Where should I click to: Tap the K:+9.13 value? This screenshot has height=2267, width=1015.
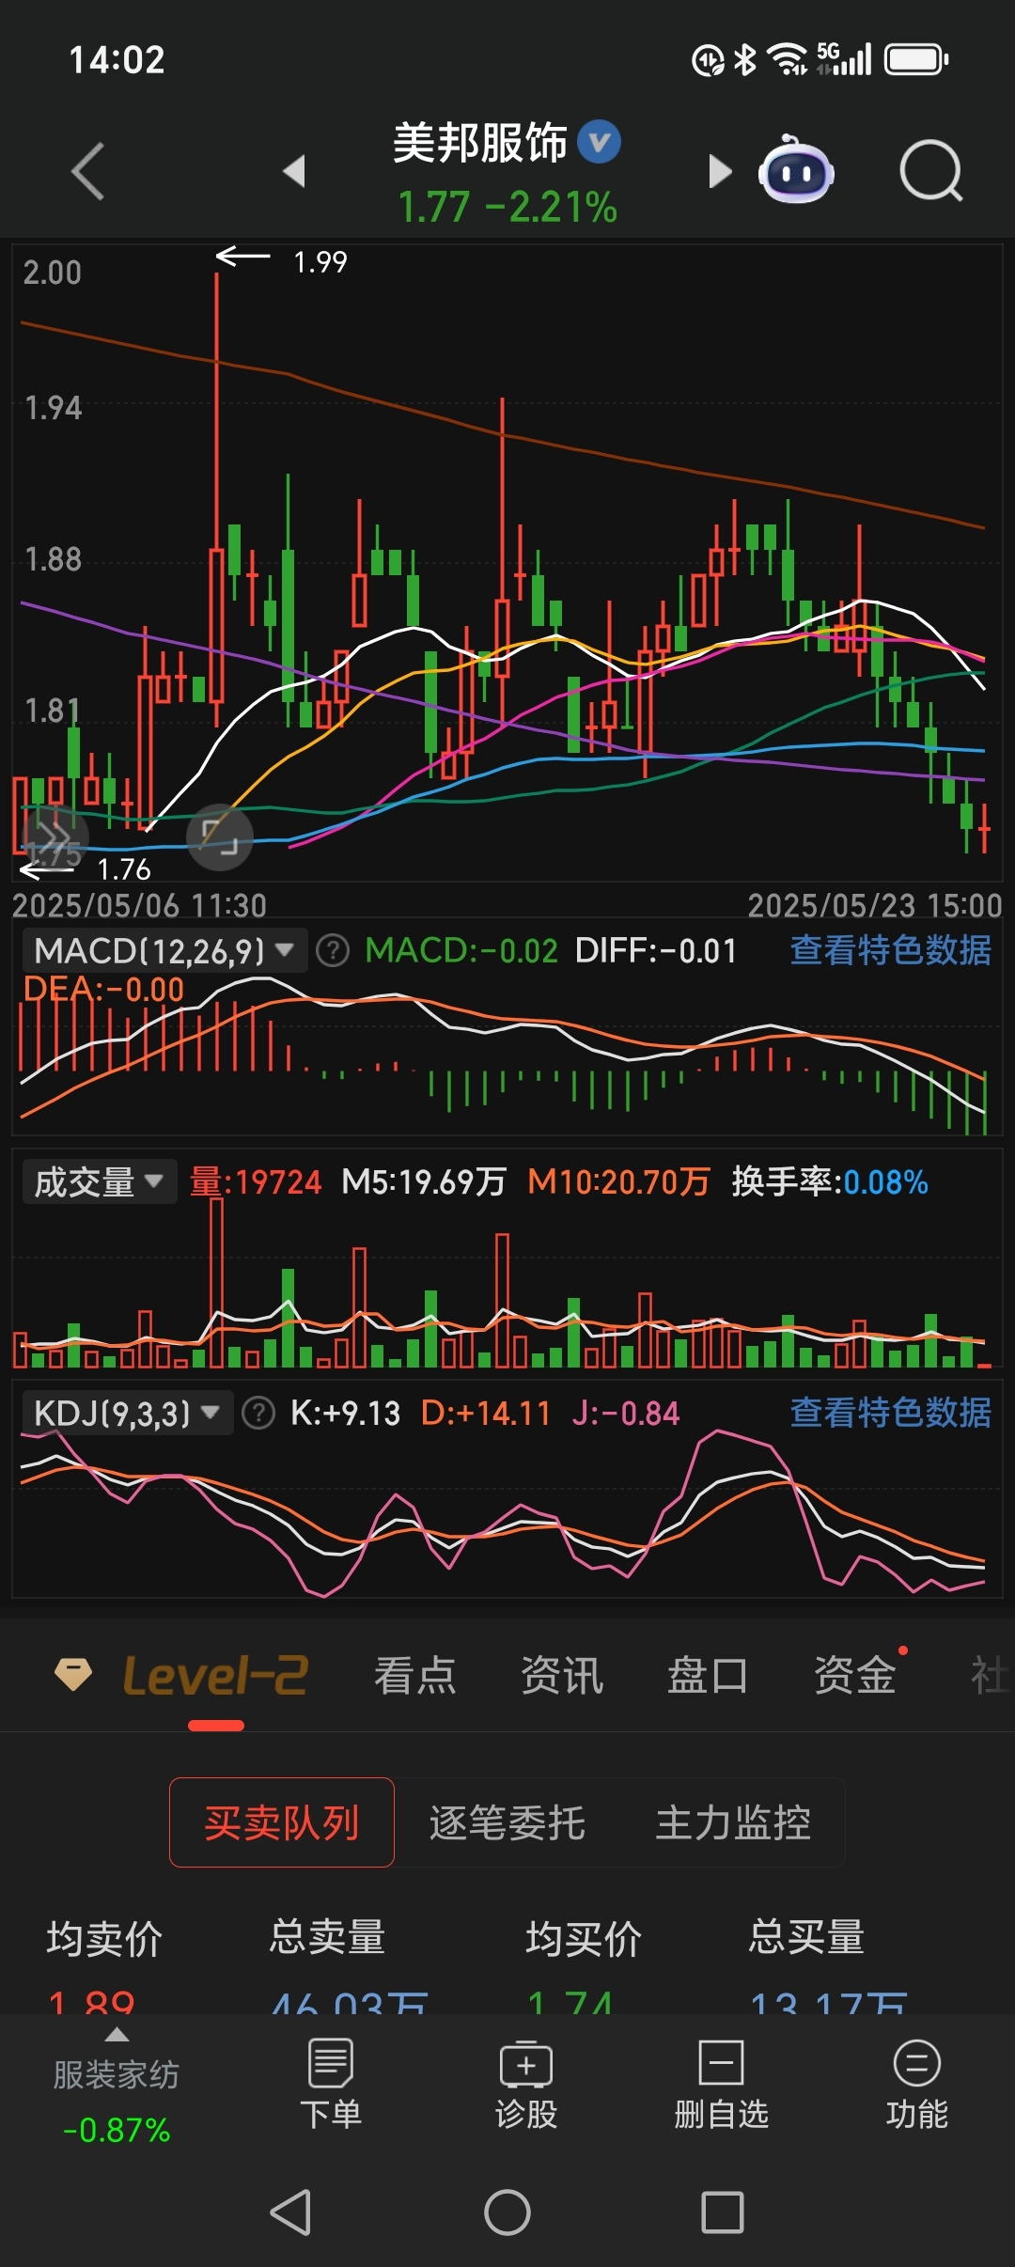[345, 1413]
